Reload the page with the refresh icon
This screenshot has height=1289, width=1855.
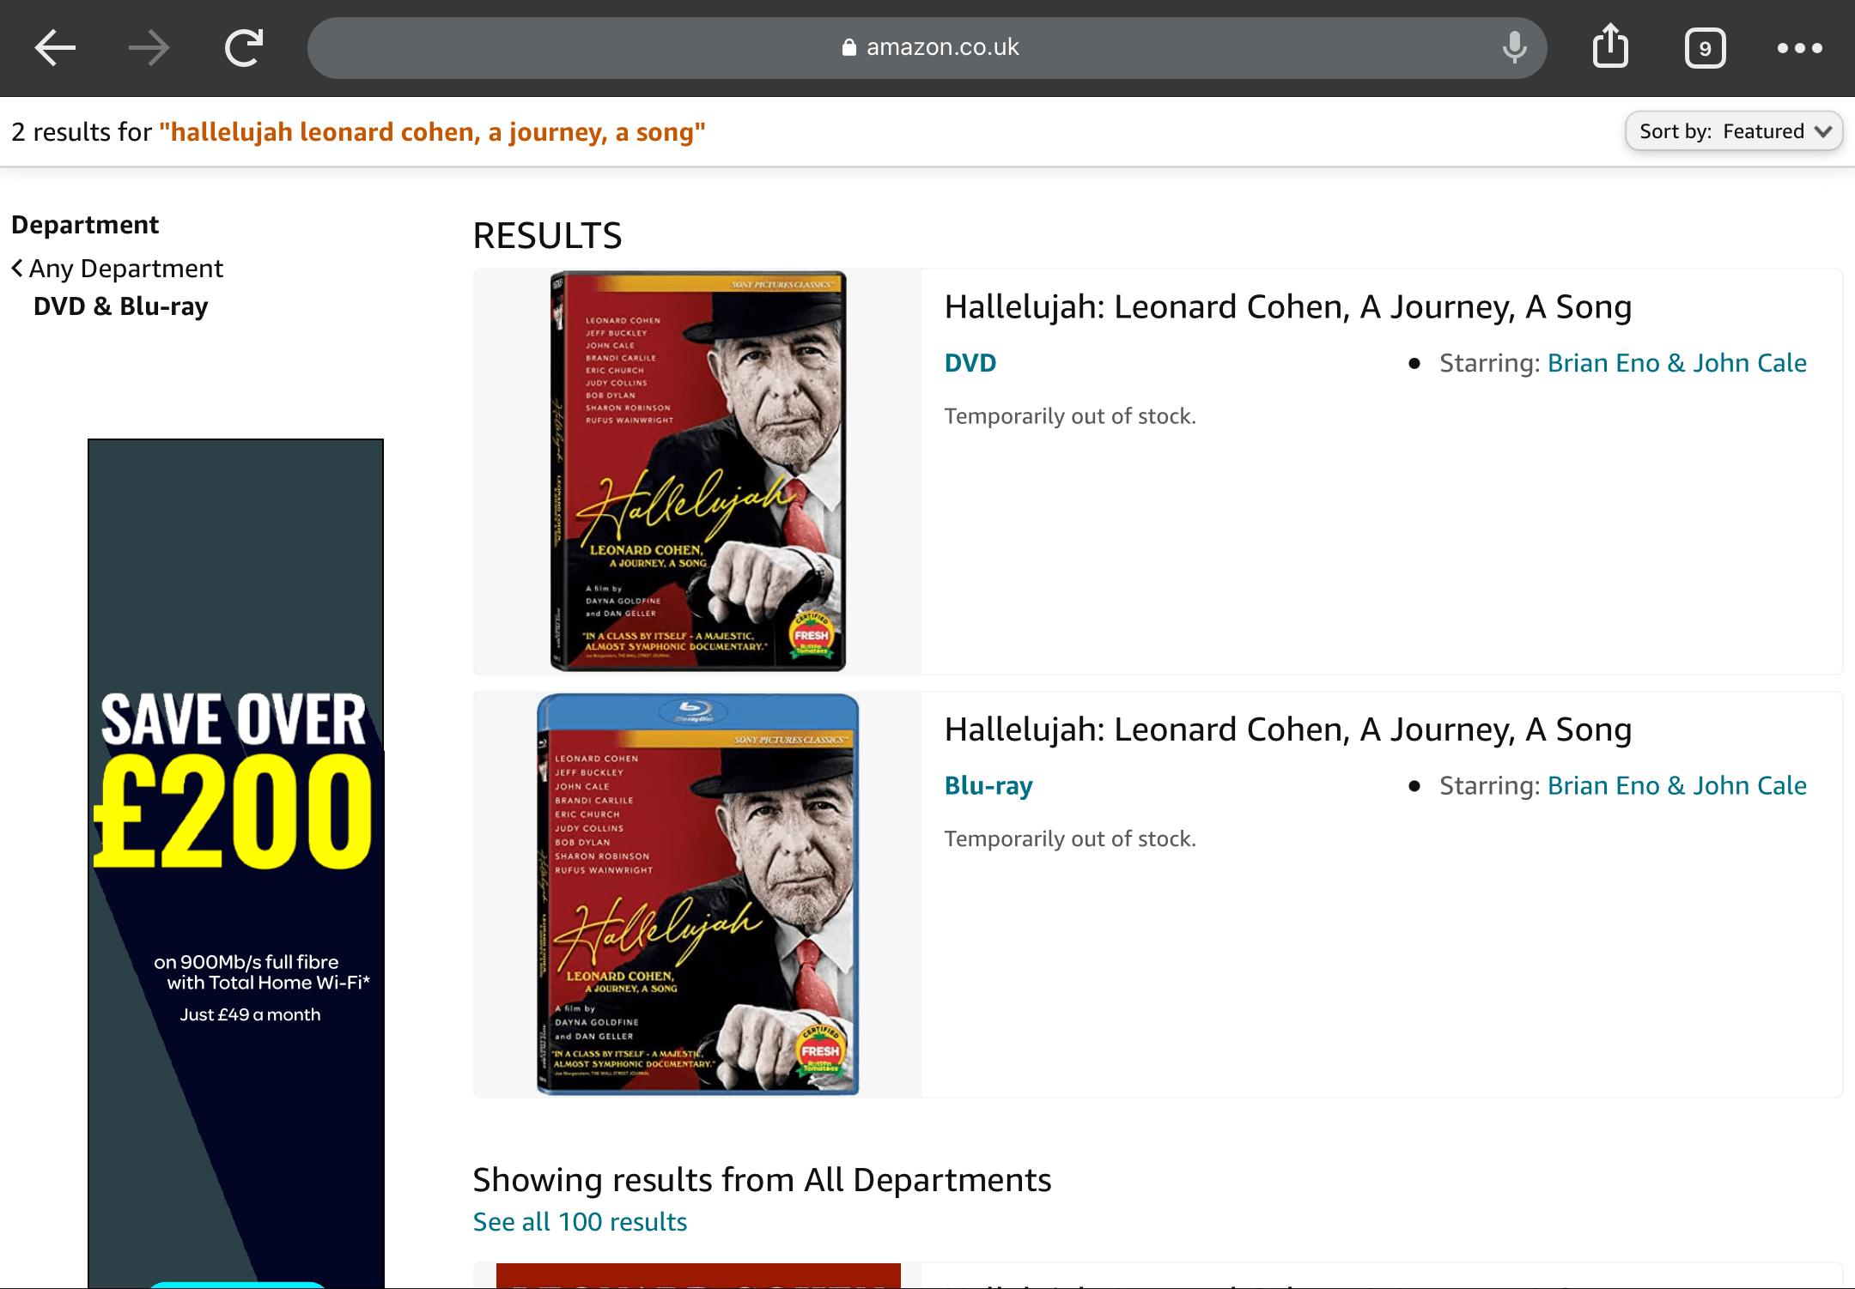coord(244,48)
